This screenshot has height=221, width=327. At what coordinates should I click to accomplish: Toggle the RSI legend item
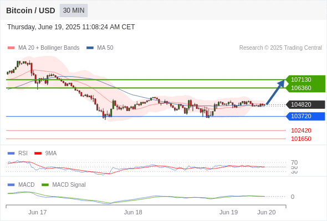tap(18, 153)
